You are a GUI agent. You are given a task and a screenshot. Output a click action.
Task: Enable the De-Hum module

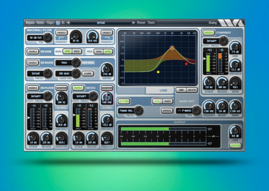(33, 52)
